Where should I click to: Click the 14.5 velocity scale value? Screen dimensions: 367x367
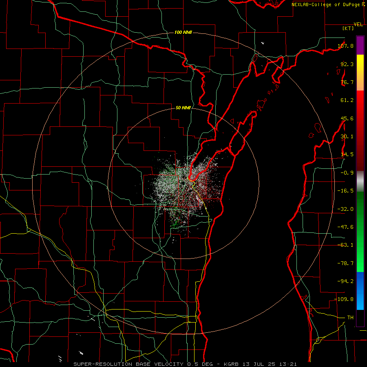click(x=347, y=155)
